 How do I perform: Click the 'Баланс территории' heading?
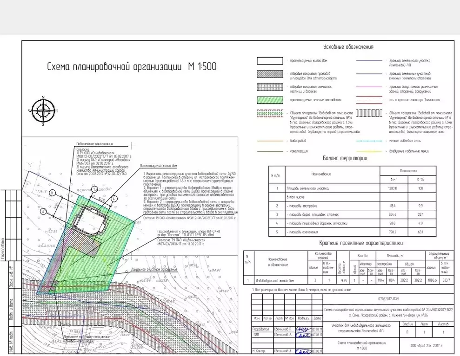pyautogui.click(x=345, y=158)
